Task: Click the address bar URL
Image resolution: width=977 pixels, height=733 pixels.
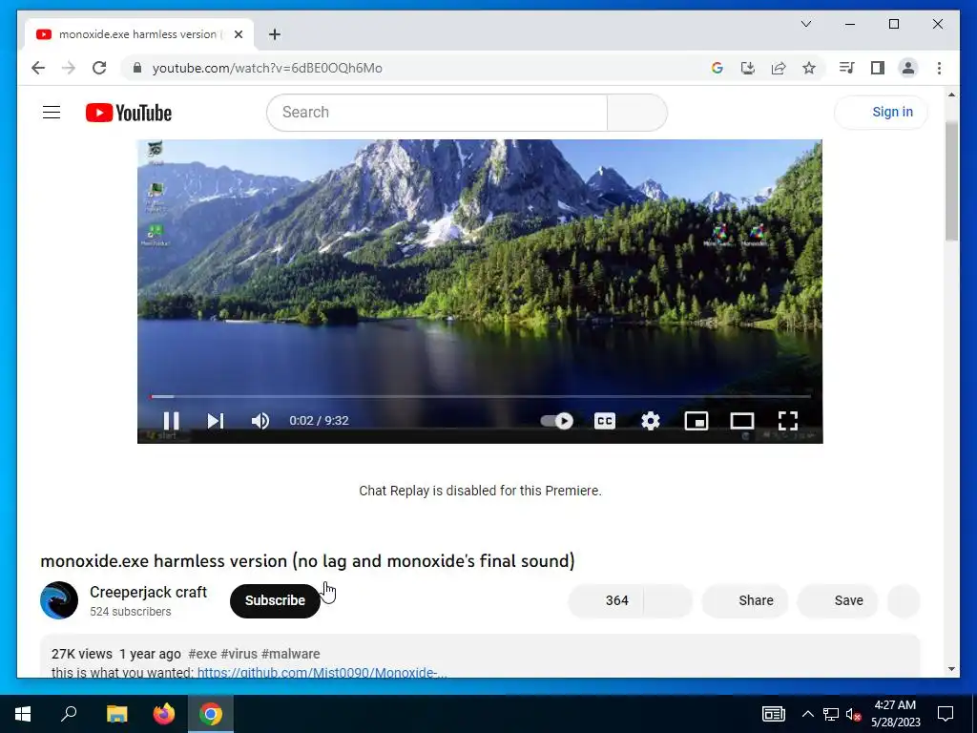Action: point(267,68)
